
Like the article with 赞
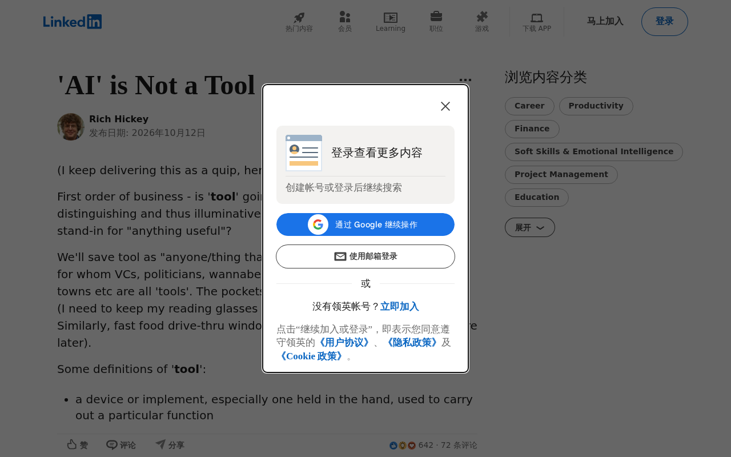[78, 445]
